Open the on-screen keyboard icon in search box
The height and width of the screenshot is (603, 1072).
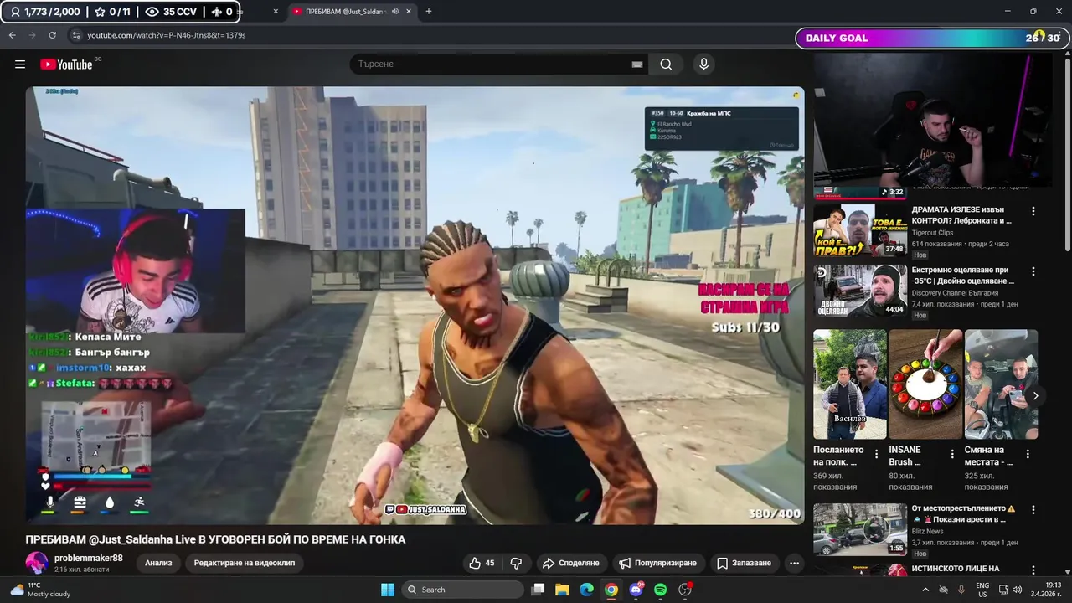(637, 64)
